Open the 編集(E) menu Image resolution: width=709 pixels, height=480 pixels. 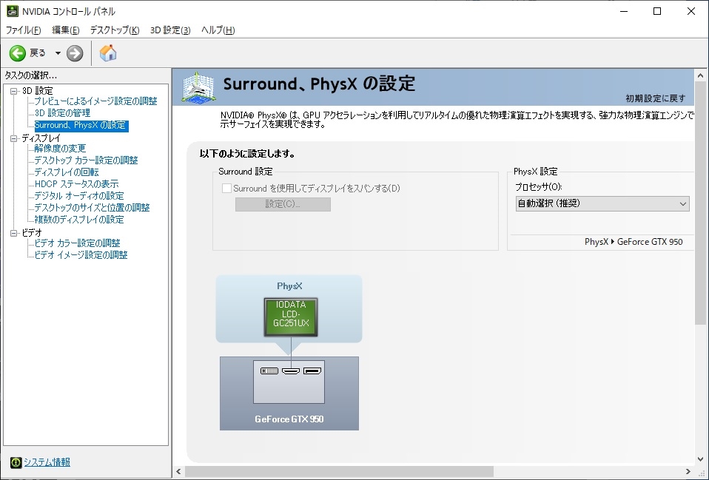click(x=66, y=30)
